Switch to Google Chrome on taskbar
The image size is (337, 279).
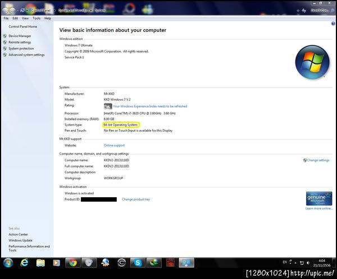pyautogui.click(x=73, y=263)
